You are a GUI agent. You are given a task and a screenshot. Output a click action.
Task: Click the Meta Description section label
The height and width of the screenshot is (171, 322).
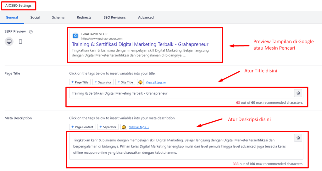click(18, 118)
